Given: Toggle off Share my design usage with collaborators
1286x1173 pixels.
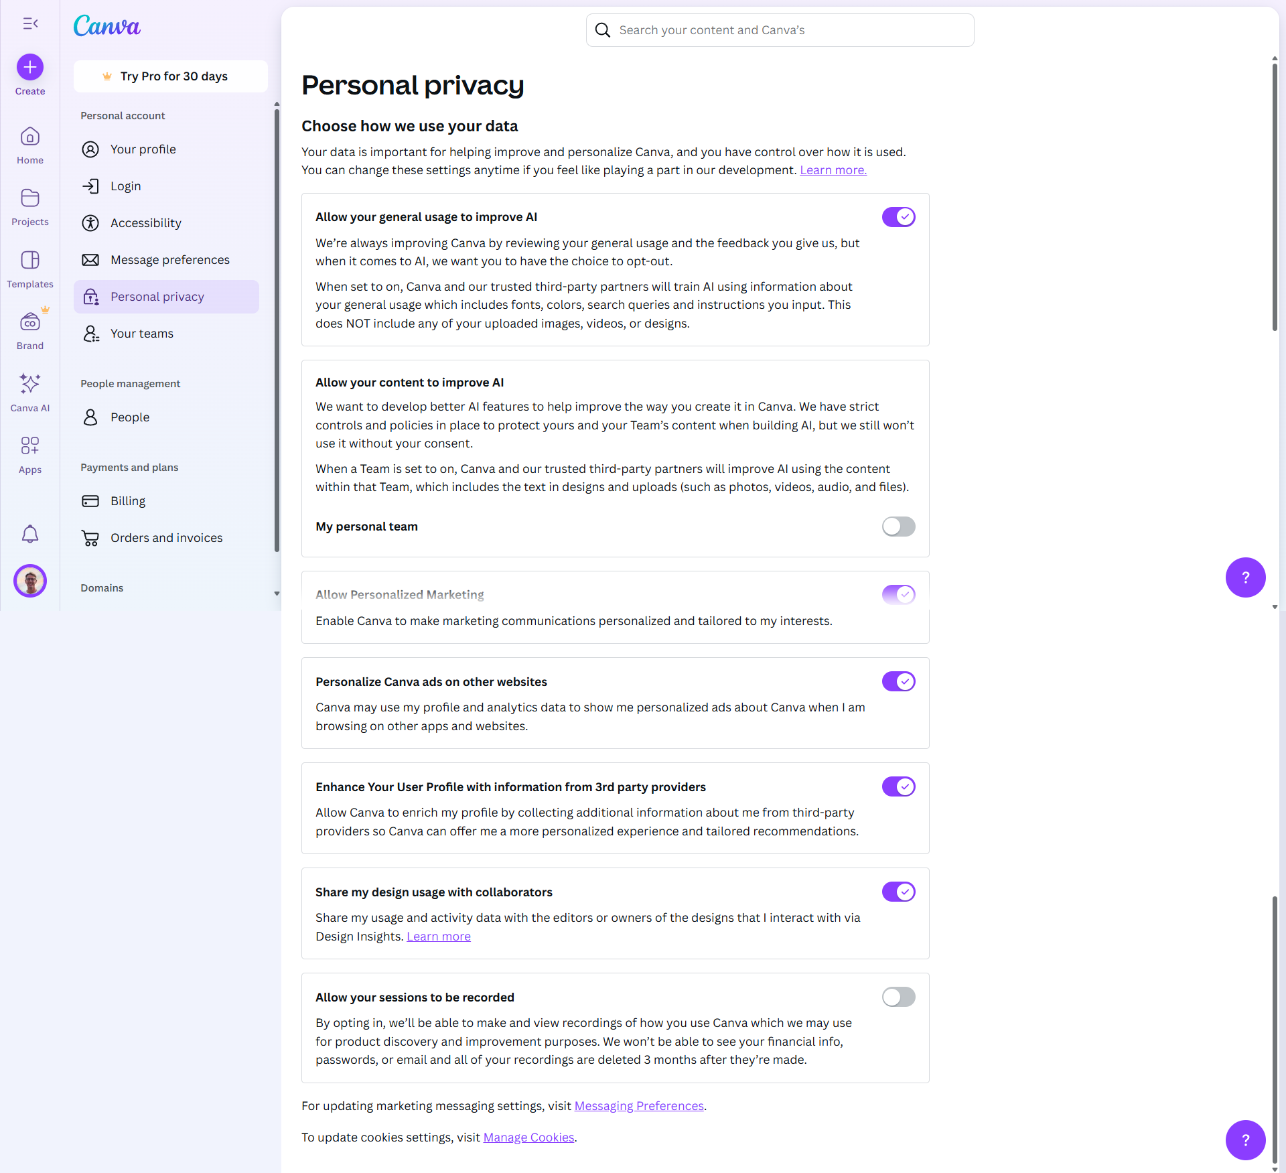Looking at the screenshot, I should click(898, 892).
